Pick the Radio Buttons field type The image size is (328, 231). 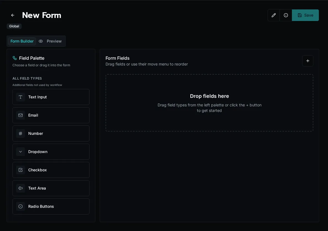[51, 206]
